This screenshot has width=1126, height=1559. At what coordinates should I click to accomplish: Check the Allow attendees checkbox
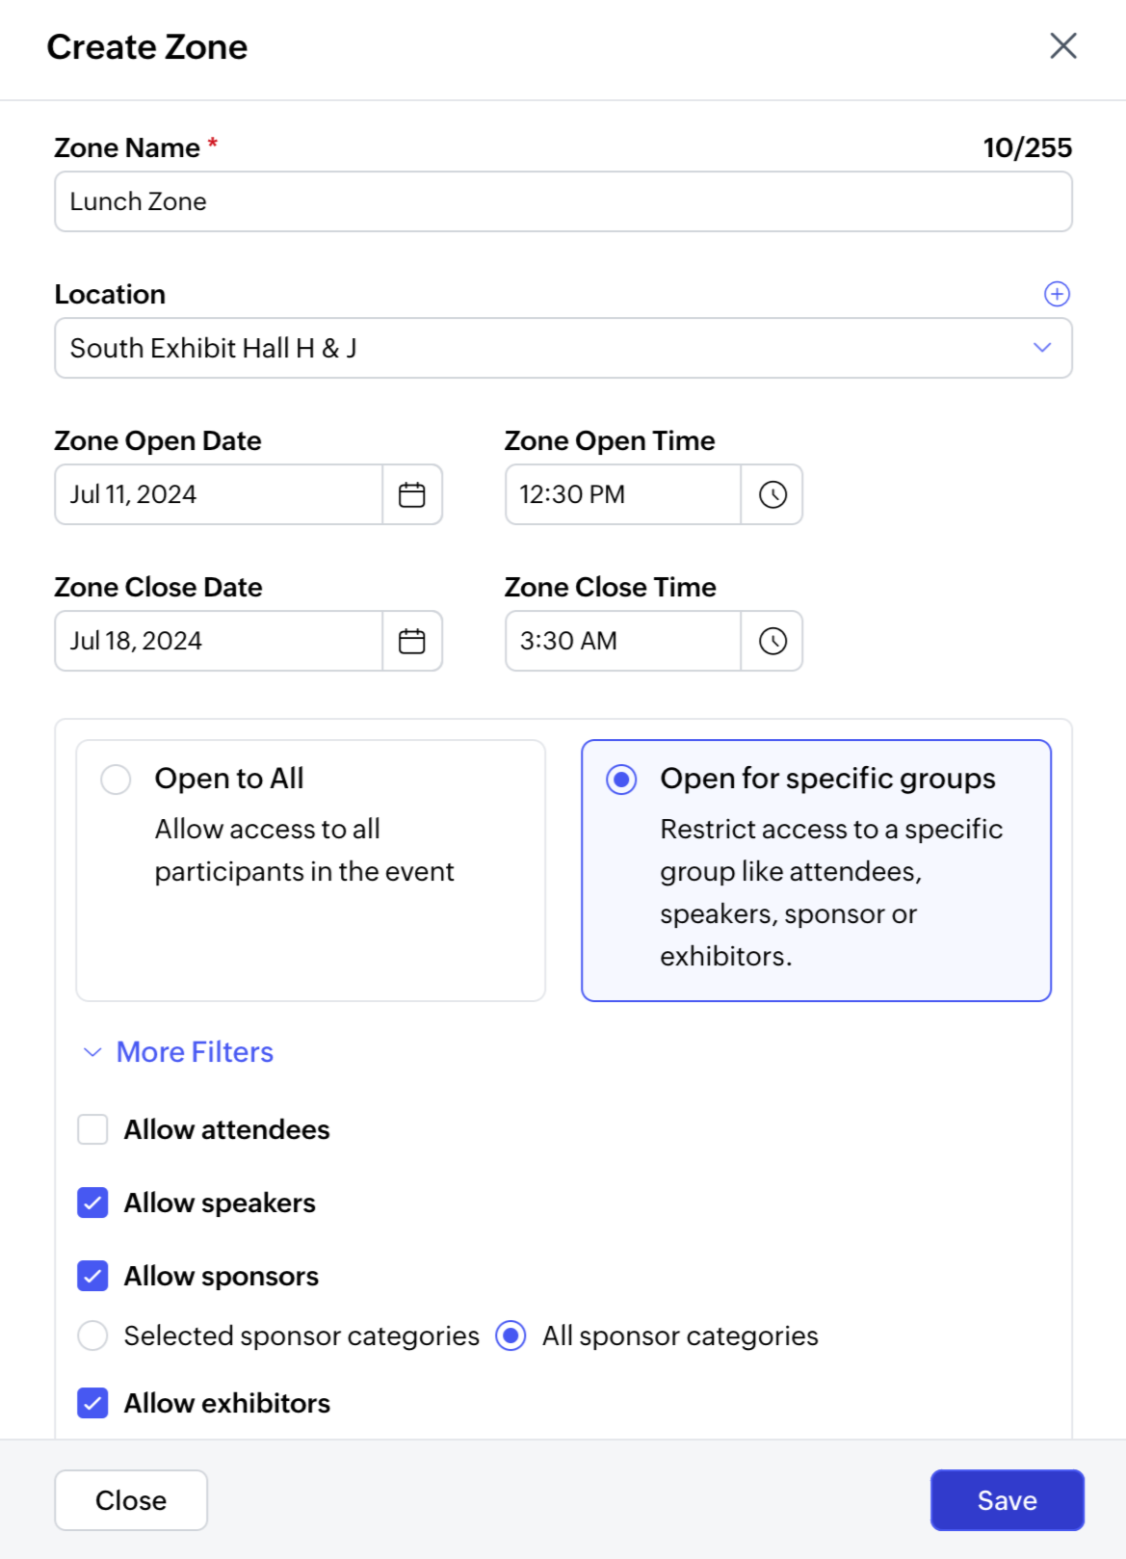[92, 1129]
